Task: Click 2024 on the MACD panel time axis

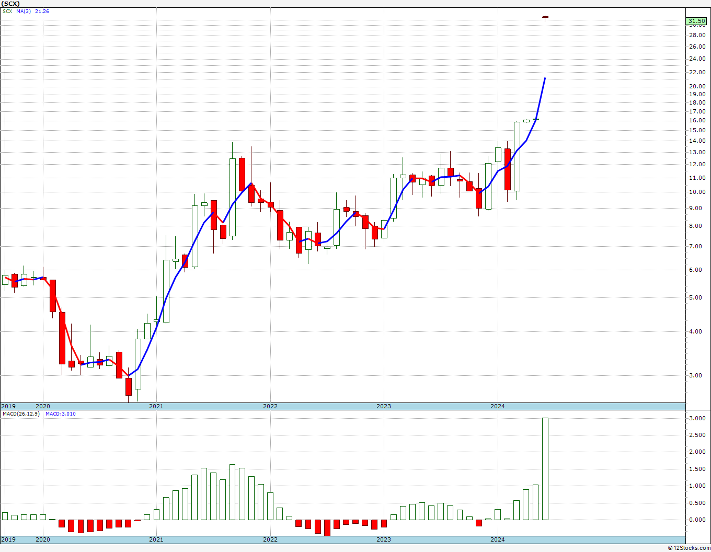Action: pos(497,539)
